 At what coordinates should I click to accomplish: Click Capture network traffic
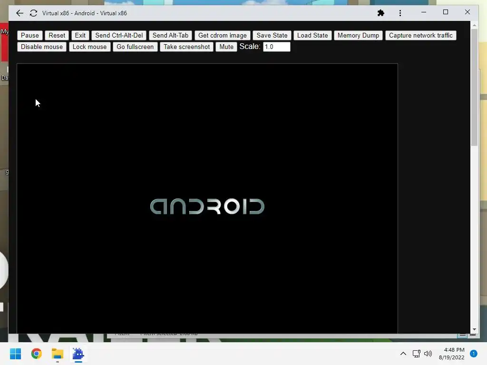(x=421, y=35)
